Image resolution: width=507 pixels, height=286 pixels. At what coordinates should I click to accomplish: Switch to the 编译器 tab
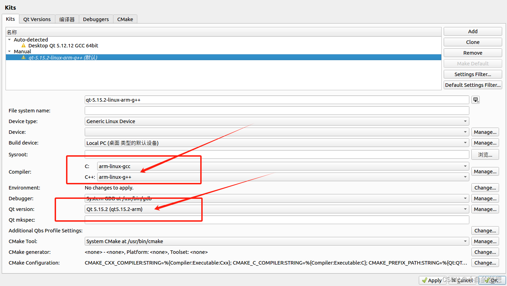click(67, 19)
